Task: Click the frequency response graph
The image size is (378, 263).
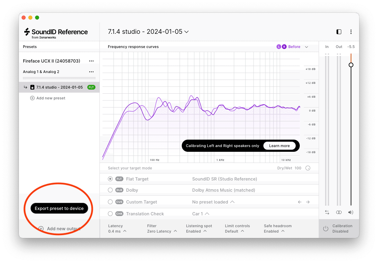Action: (201, 107)
